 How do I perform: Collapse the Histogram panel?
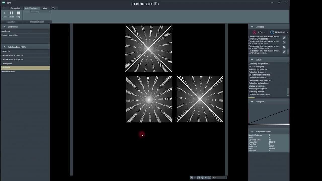[x=252, y=102]
